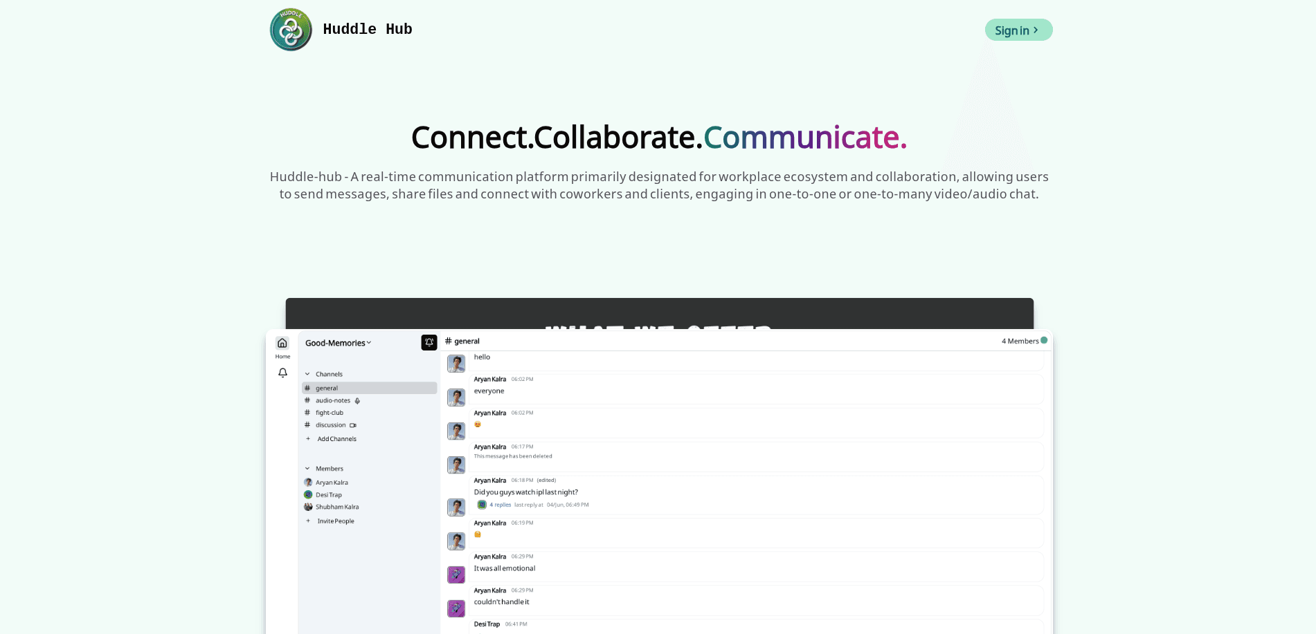The width and height of the screenshot is (1316, 634).
Task: Click the plus icon next to Add Channels
Action: tap(308, 439)
